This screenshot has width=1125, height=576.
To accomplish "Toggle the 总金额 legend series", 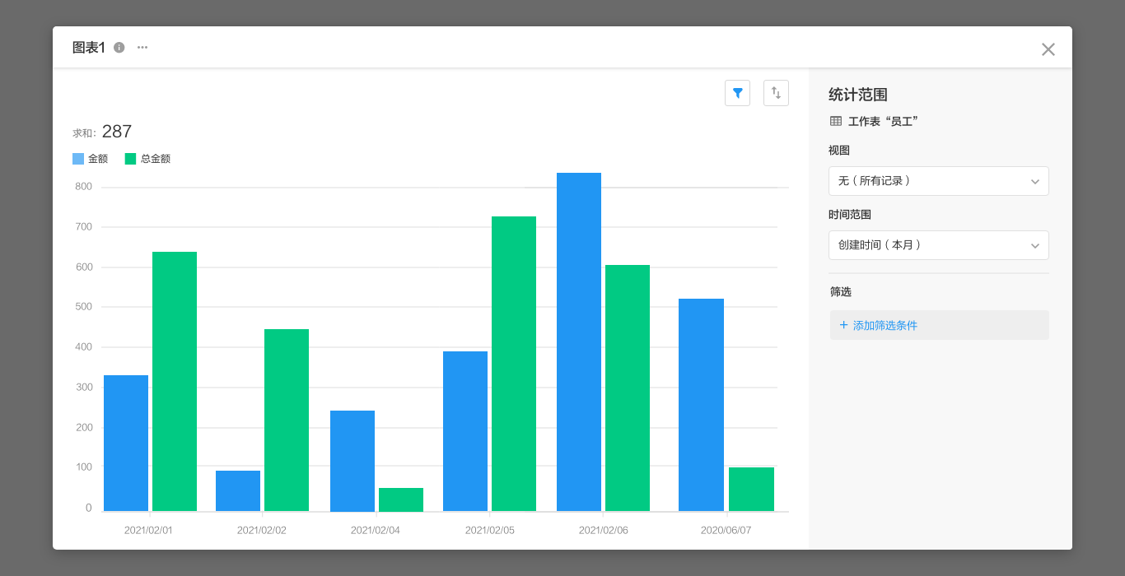I will (x=147, y=159).
